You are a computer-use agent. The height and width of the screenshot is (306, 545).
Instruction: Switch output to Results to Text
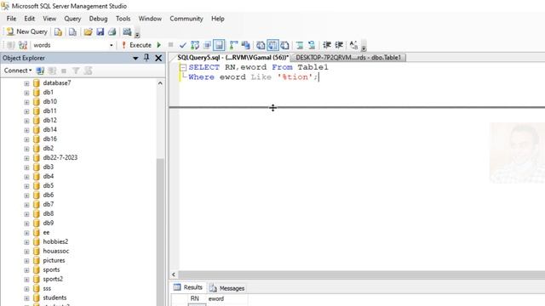pos(261,45)
